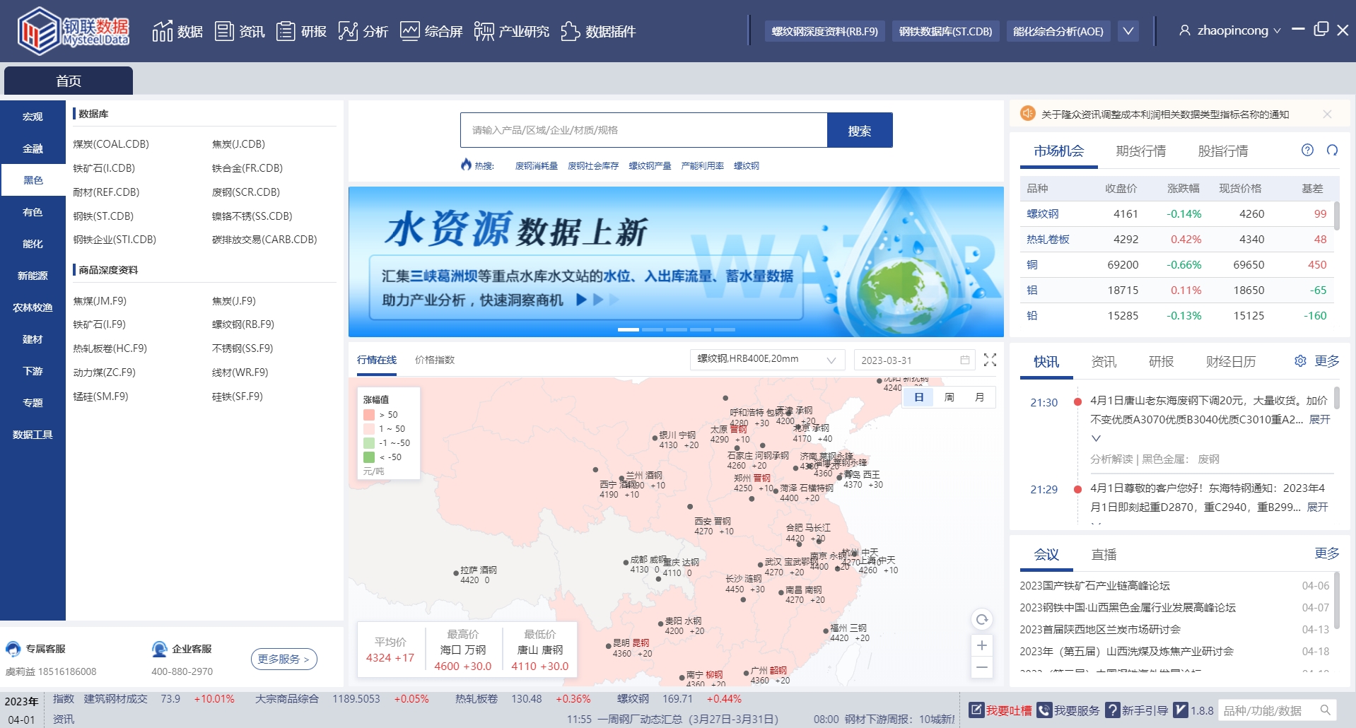Viewport: 1356px width, 728px height.
Task: Reset the map view with refresh icon
Action: pyautogui.click(x=981, y=620)
